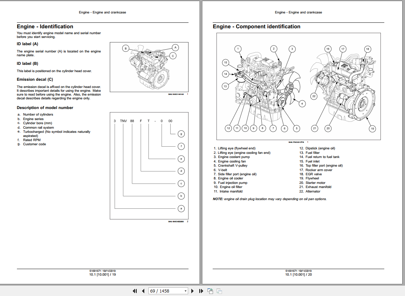405x296 pixels.
Task: Select the Engine - Component identification heading
Action: 257,27
